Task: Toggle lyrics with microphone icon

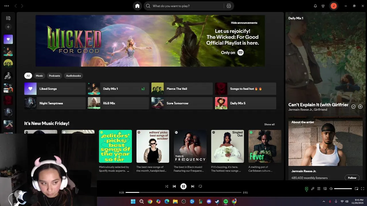Action: click(313, 189)
